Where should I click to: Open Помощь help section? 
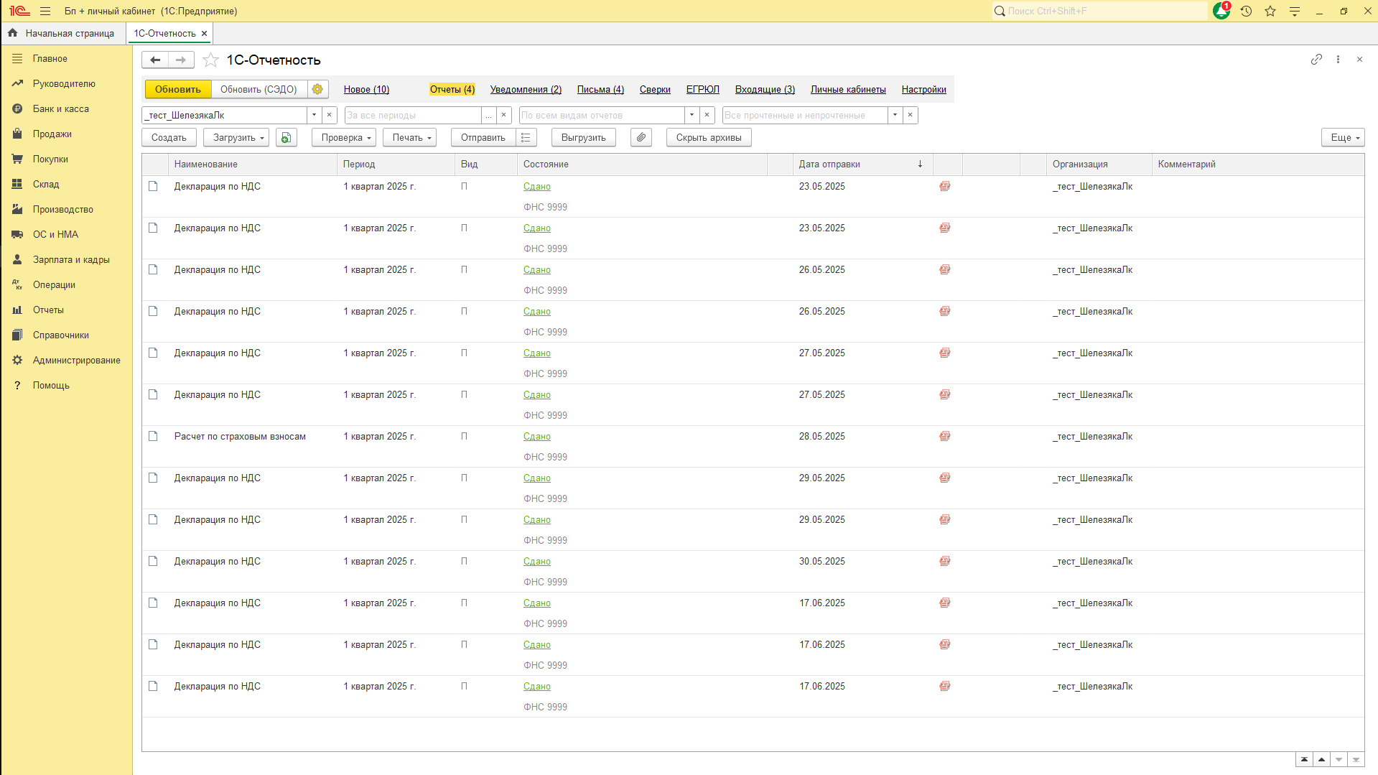click(x=66, y=385)
